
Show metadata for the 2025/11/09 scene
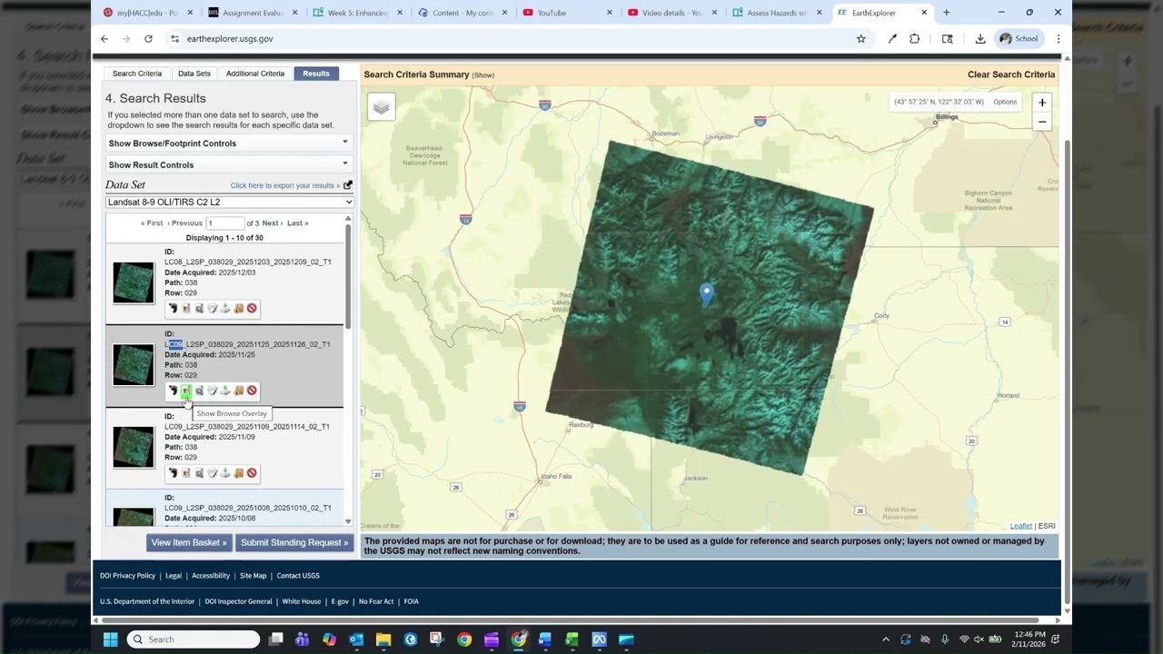(213, 473)
